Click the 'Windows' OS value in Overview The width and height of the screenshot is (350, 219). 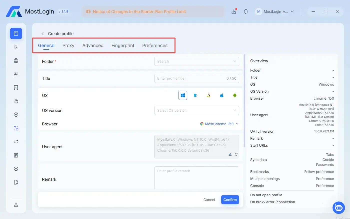point(326,84)
